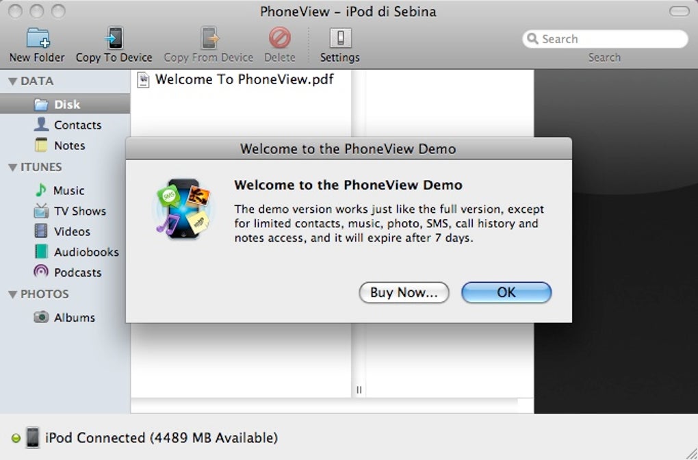Click the window resize grip corner
The image size is (698, 460).
(691, 453)
